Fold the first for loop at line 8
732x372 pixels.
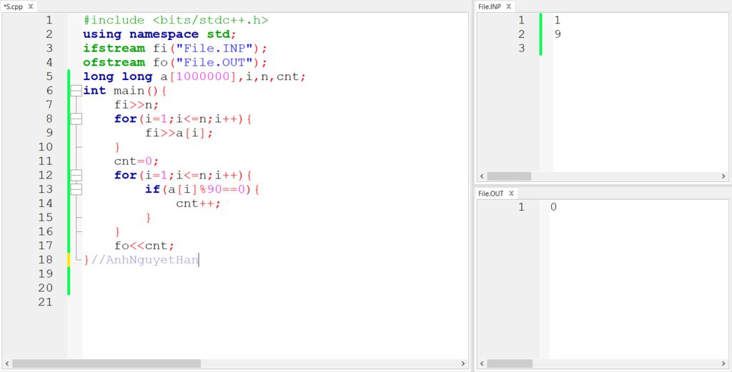tap(76, 119)
